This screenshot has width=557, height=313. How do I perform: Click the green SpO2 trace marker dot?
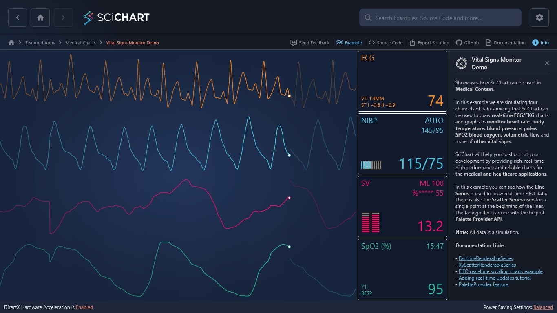289,247
